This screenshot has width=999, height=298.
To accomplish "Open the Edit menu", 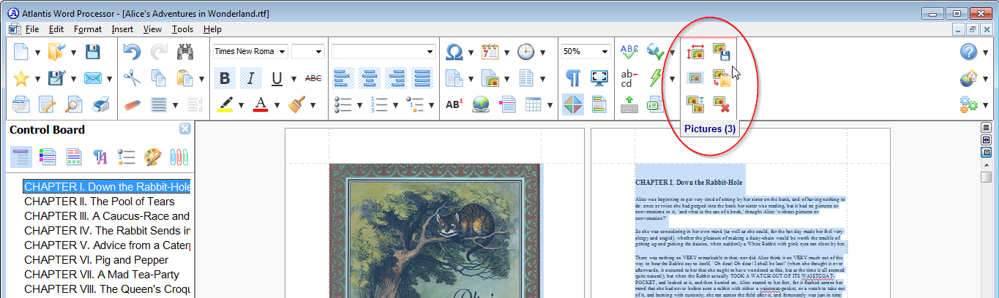I will click(x=56, y=29).
